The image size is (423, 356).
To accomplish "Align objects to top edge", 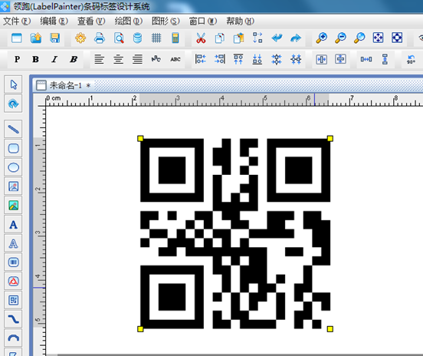I will [238, 59].
